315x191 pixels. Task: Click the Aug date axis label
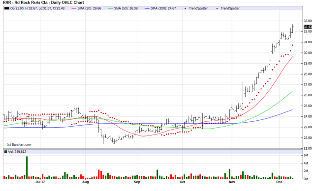(x=85, y=182)
